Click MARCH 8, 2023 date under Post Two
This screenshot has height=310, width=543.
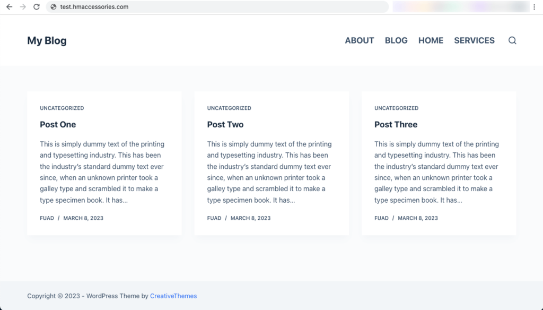tap(251, 218)
